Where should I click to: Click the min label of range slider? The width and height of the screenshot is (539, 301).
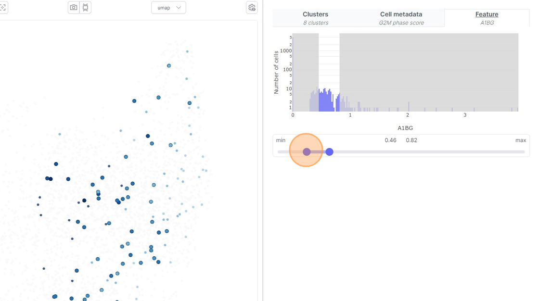coord(281,140)
